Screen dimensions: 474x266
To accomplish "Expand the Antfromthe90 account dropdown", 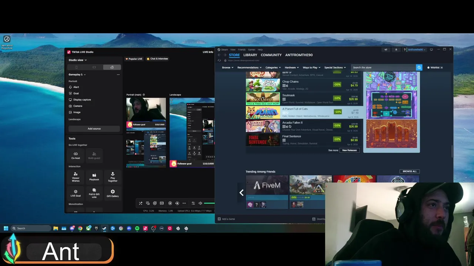I will tap(416, 50).
